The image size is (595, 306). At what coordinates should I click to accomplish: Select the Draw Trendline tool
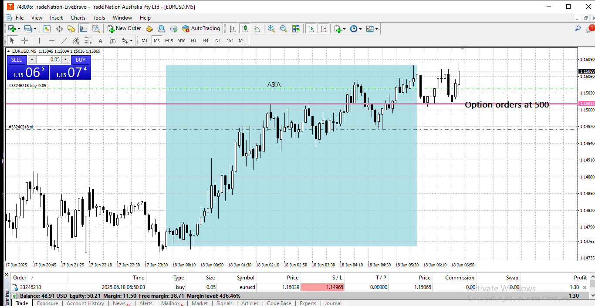64,40
